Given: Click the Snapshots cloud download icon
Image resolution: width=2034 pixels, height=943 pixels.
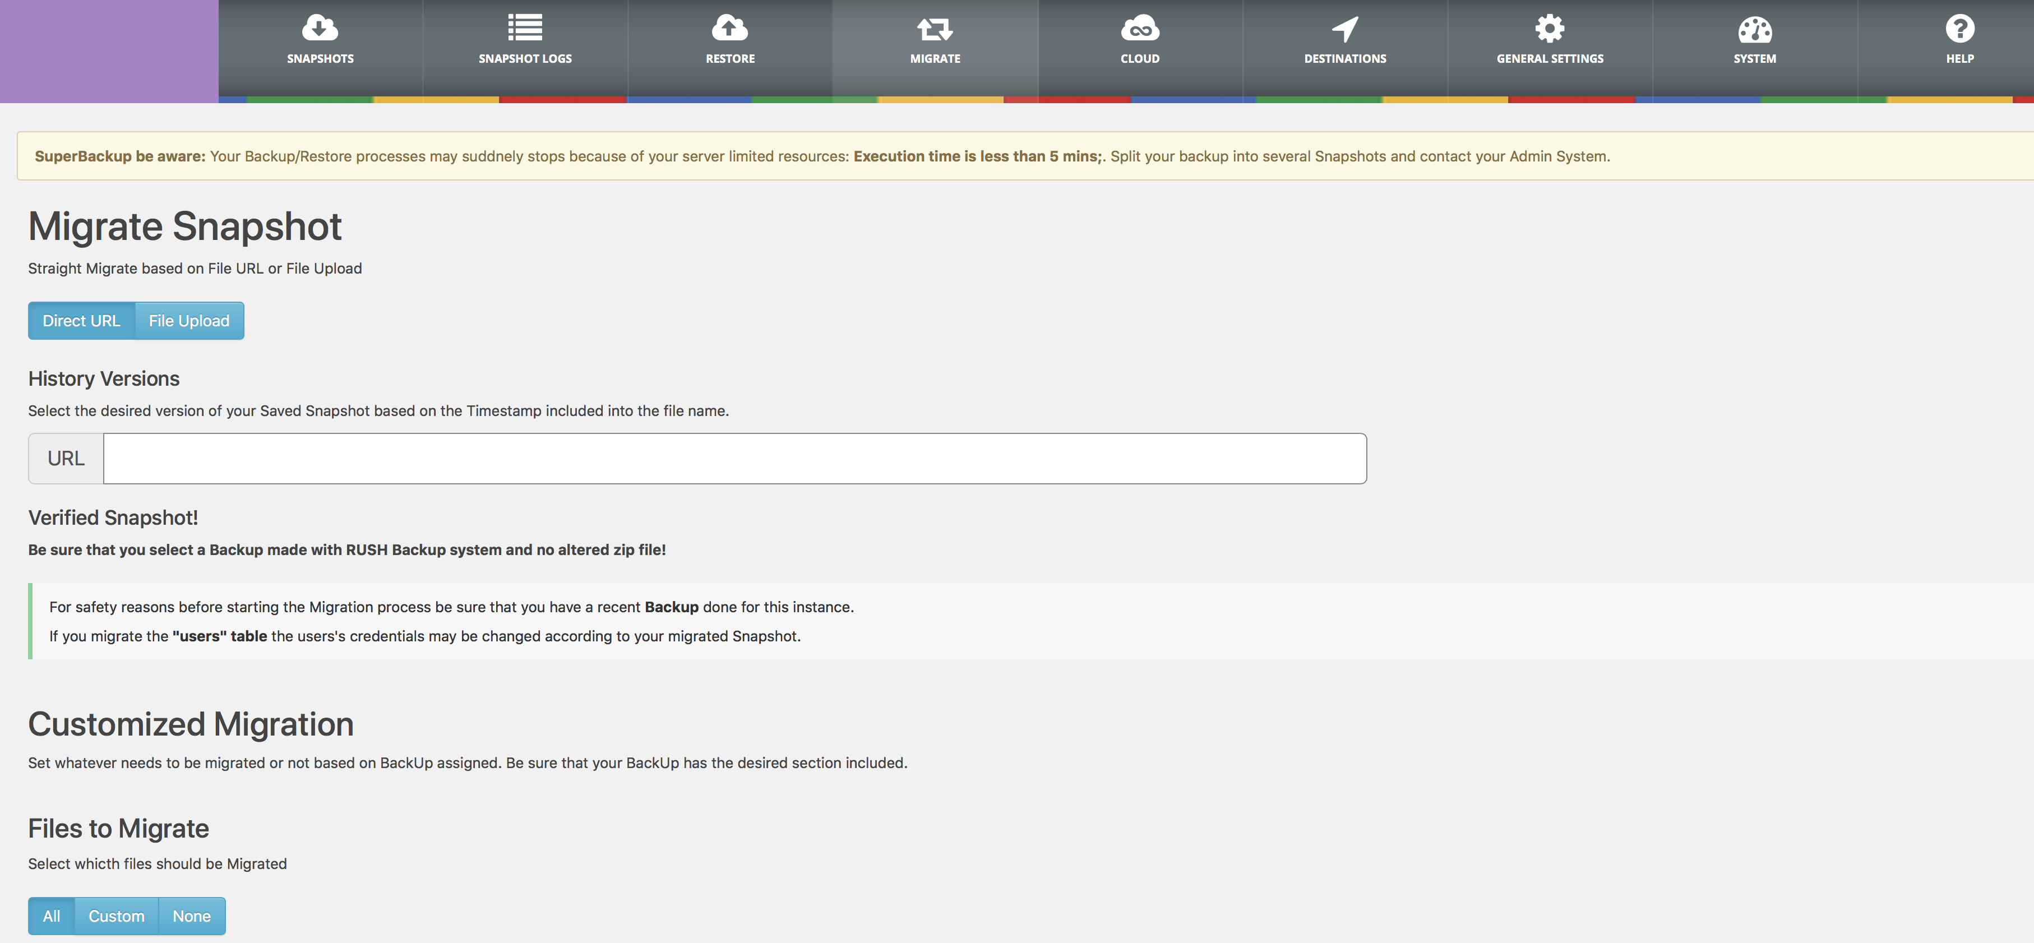Looking at the screenshot, I should [x=320, y=29].
